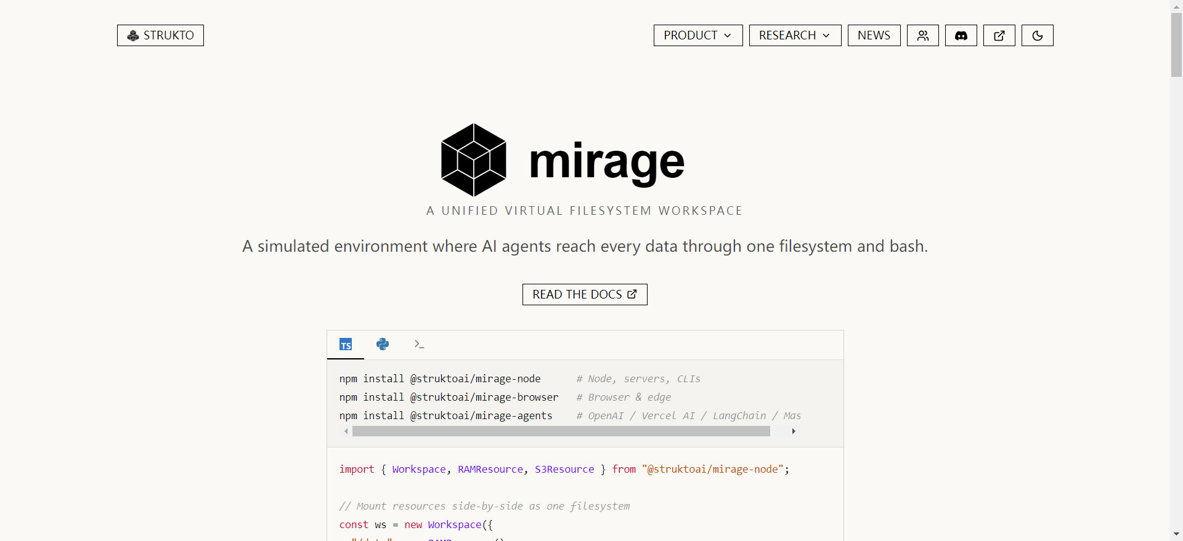Image resolution: width=1183 pixels, height=541 pixels.
Task: Open the team people icon button
Action: pos(922,35)
